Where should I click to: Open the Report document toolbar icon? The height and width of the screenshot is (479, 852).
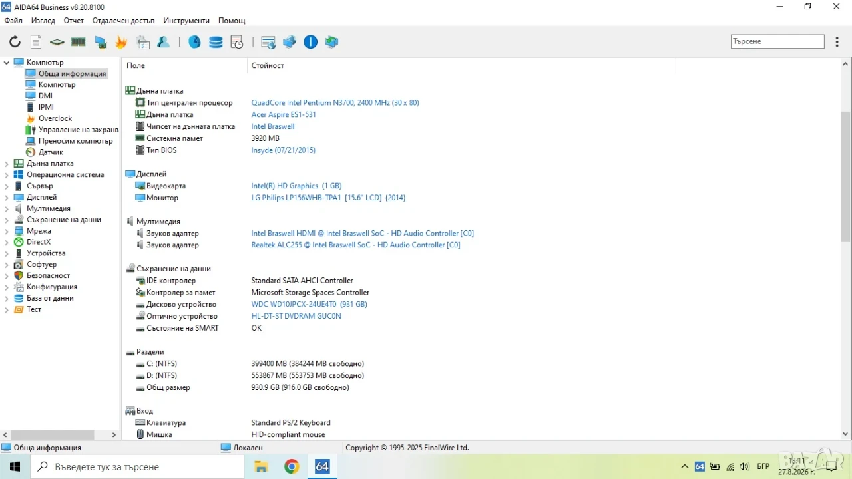pos(36,42)
